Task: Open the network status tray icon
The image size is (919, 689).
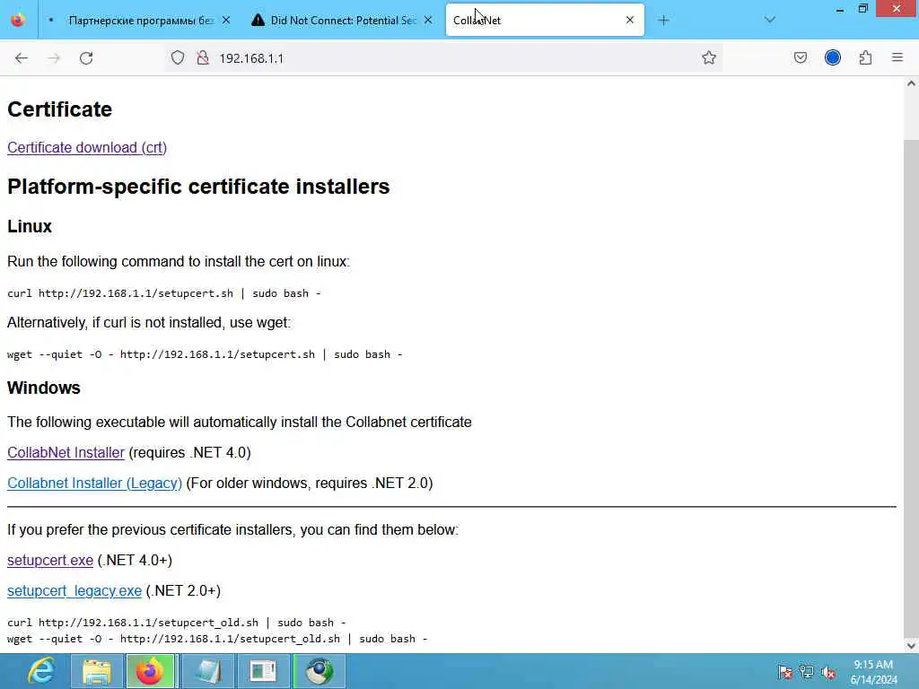Action: pyautogui.click(x=807, y=672)
